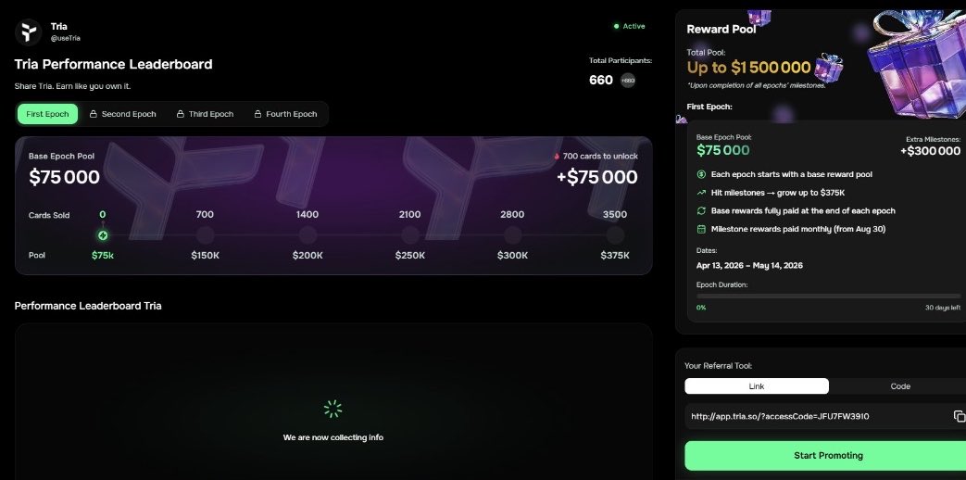Viewport: 966px width, 480px height.
Task: Open the locked Second Epoch tab
Action: click(x=122, y=114)
